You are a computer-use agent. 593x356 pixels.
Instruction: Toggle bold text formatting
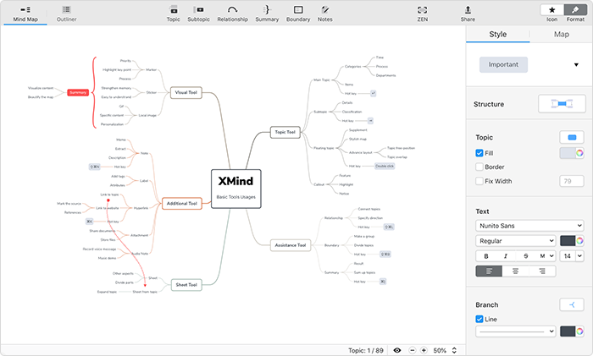(486, 256)
